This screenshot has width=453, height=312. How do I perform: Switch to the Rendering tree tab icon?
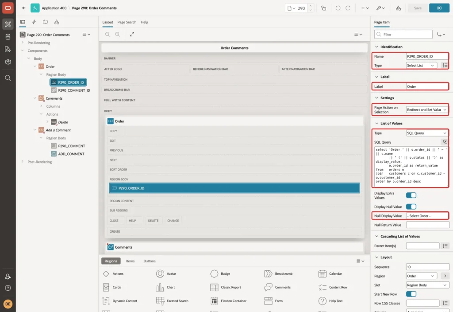click(x=23, y=22)
